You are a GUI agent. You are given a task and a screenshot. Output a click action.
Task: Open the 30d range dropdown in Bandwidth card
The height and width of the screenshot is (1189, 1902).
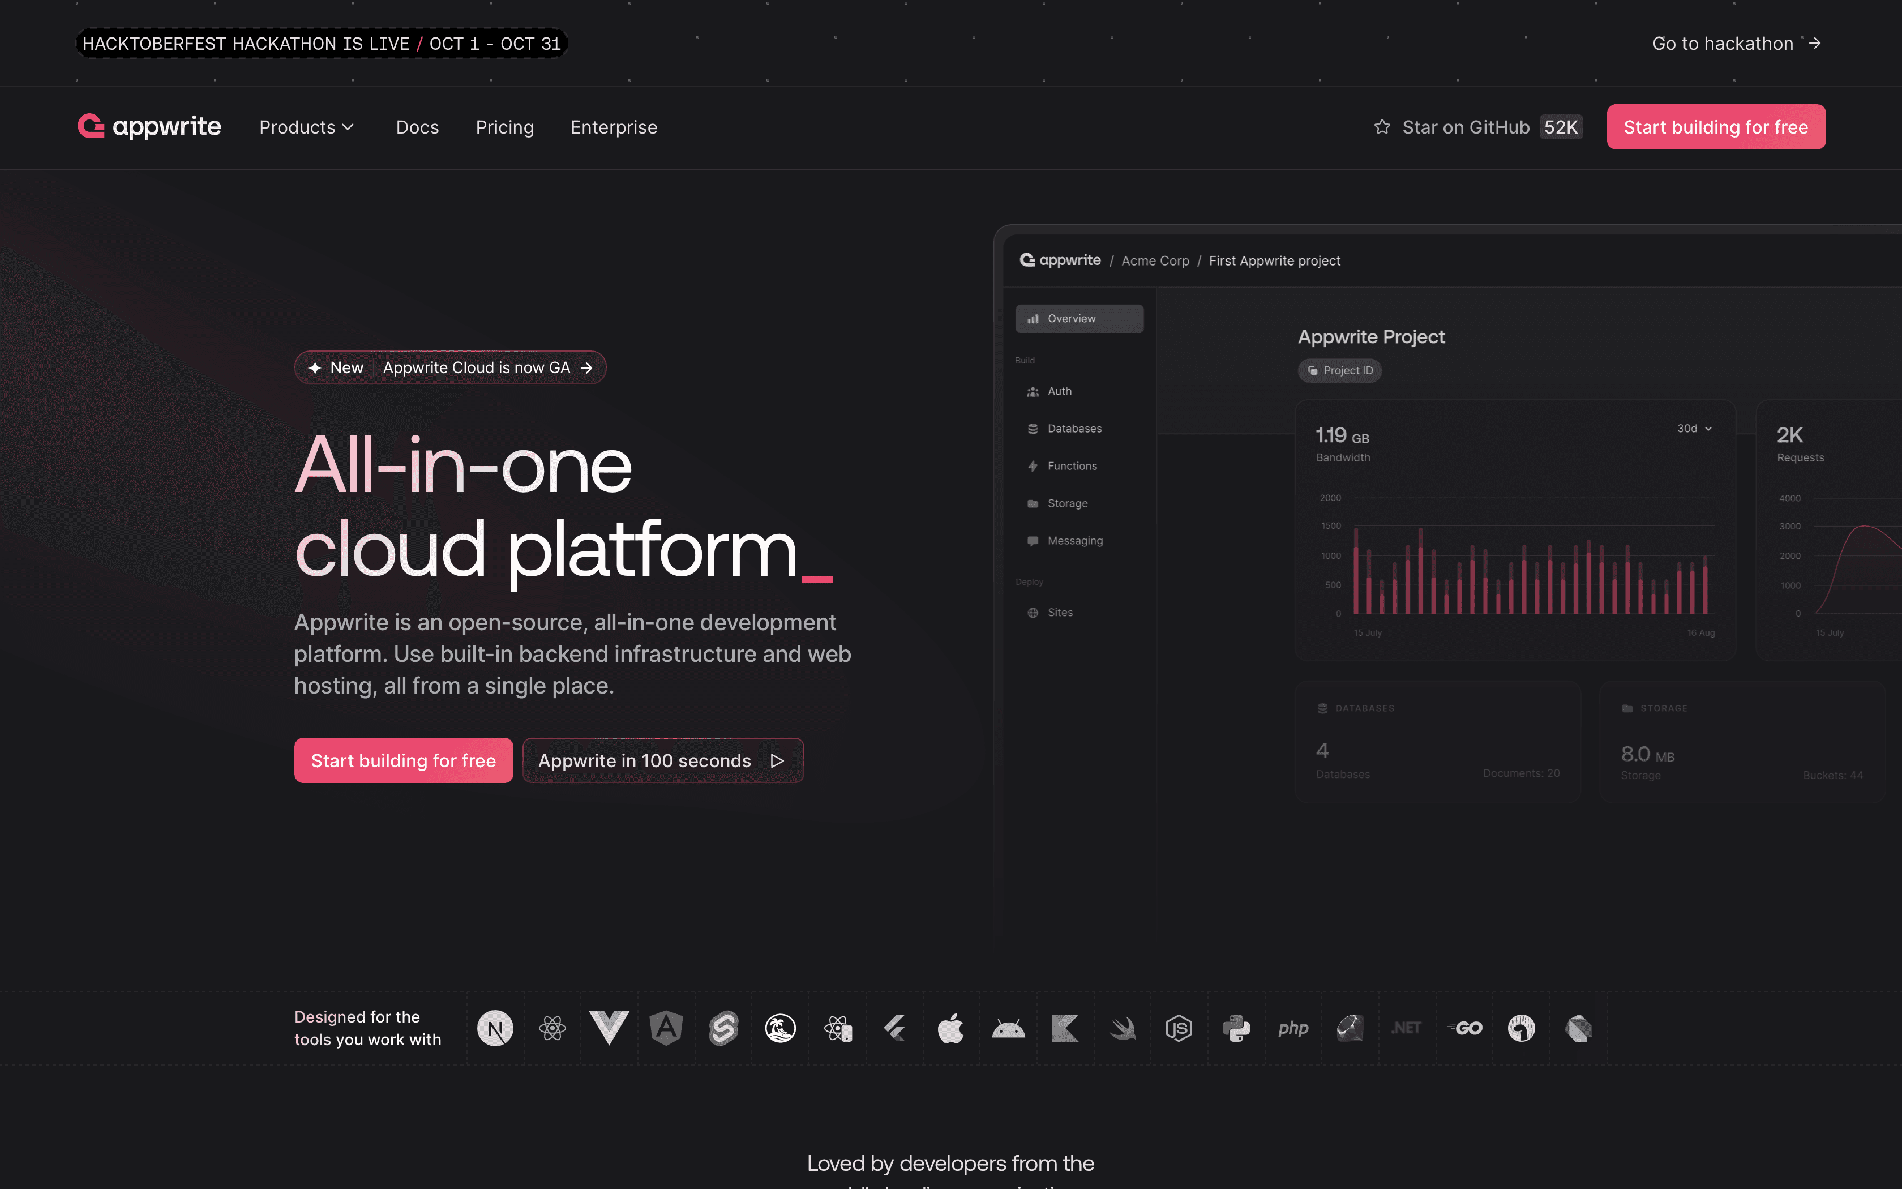[1694, 429]
